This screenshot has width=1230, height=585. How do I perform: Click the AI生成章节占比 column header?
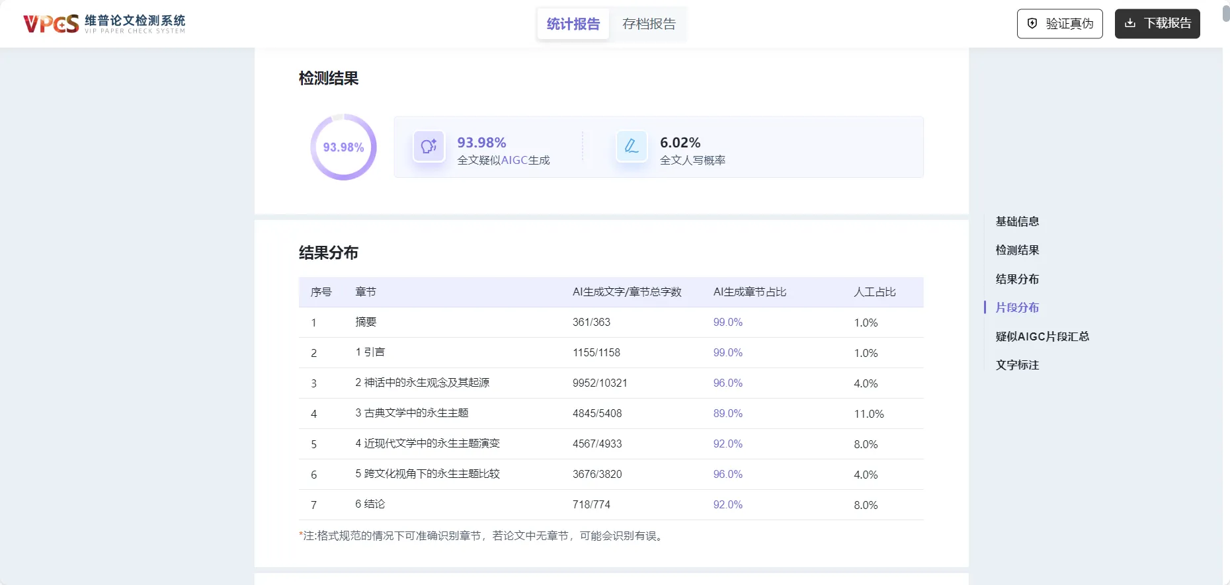750,292
